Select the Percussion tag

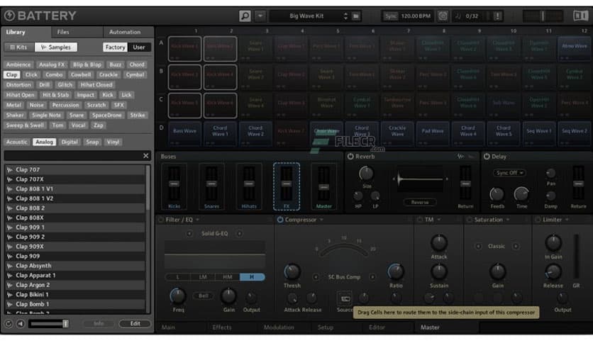click(x=65, y=105)
